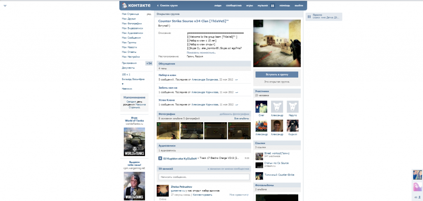Play the DJ Kupidon audio track
Image resolution: width=423 pixels, height=201 pixels.
[160, 158]
